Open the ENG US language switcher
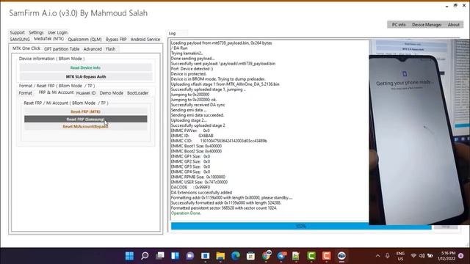This screenshot has width=470, height=264. click(x=400, y=256)
